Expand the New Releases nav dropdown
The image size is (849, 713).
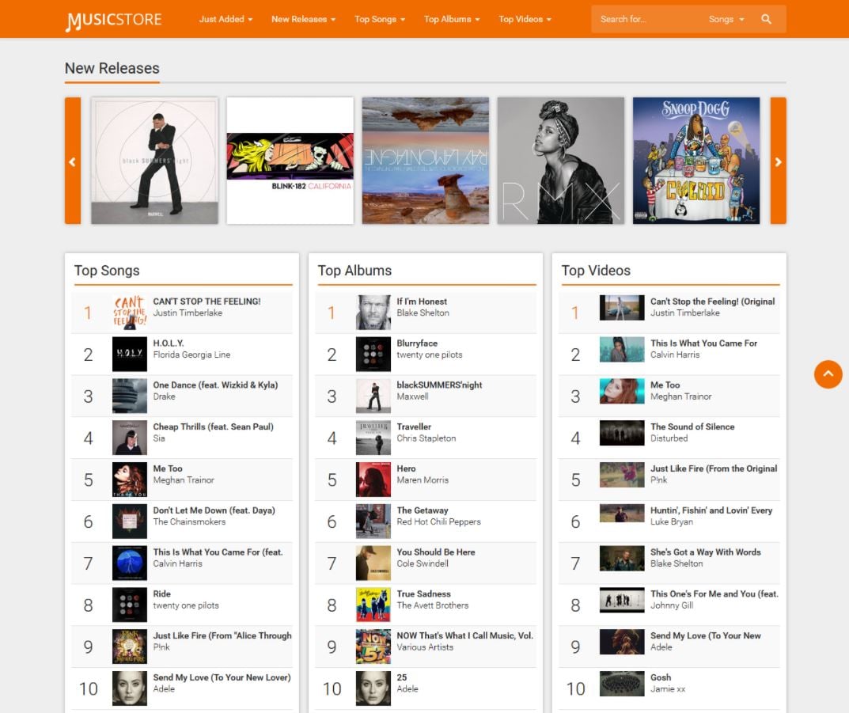[303, 19]
